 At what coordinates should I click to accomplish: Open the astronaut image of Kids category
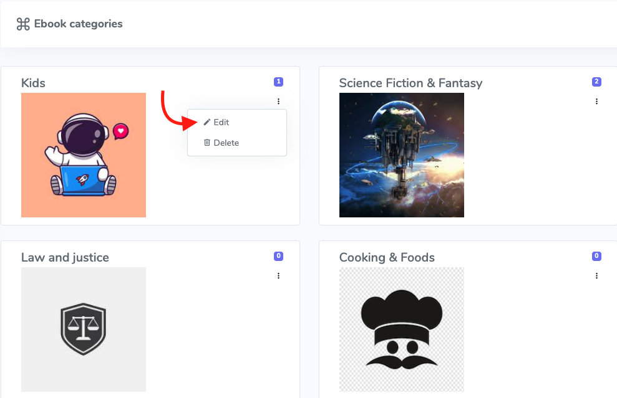pos(83,154)
